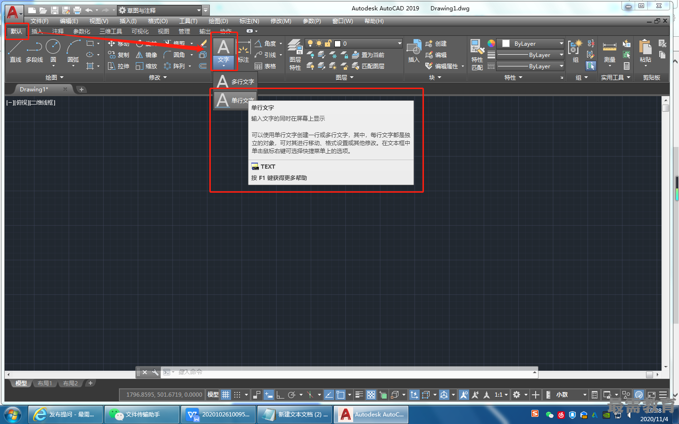Click the Group (组) tool
Screen dimensions: 679x424
point(575,51)
